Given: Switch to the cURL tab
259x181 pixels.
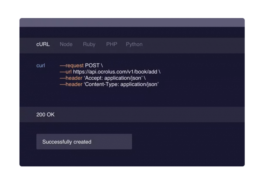Looking at the screenshot, I should 43,44.
